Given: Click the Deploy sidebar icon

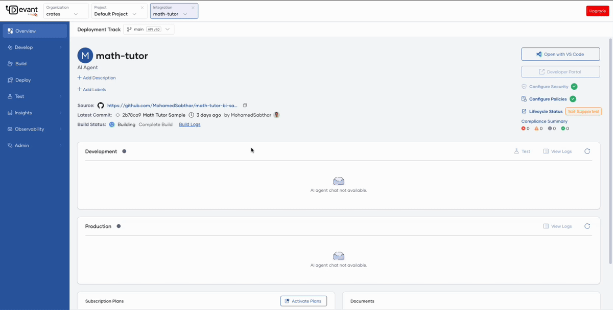Looking at the screenshot, I should (10, 80).
